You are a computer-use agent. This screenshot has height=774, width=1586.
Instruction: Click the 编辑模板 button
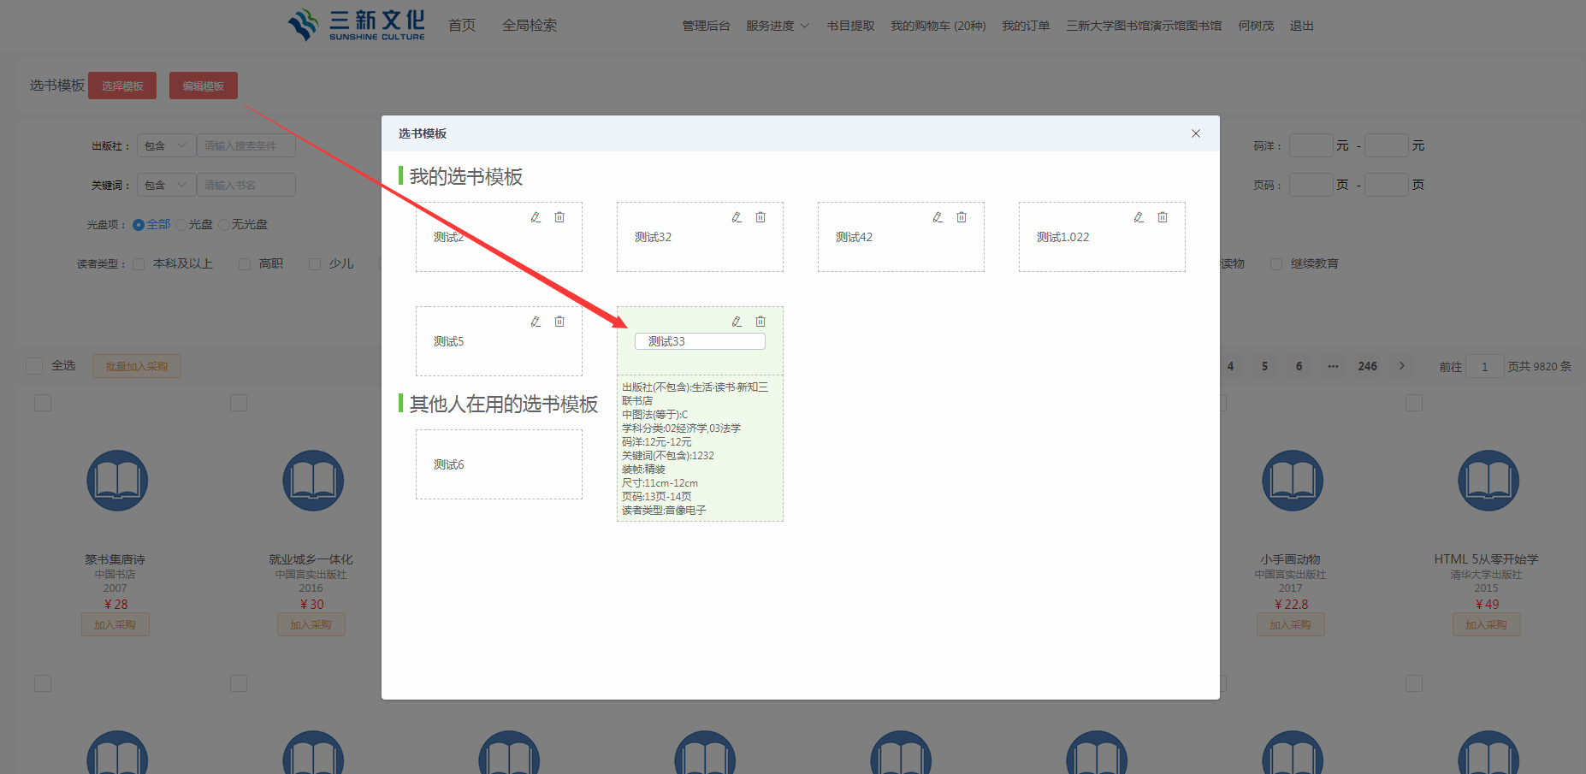[x=204, y=86]
